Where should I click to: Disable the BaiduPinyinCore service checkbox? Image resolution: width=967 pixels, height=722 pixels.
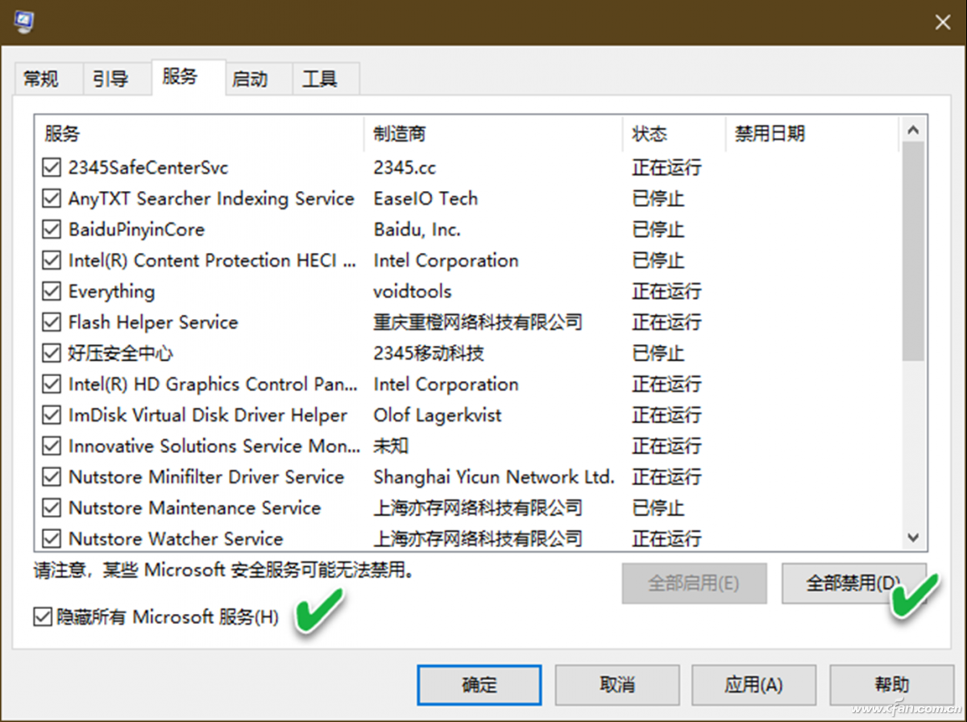click(x=52, y=230)
